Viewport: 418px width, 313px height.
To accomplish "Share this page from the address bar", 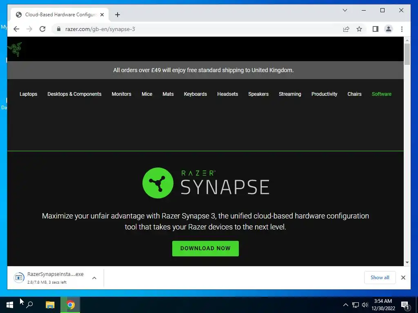I will point(346,29).
